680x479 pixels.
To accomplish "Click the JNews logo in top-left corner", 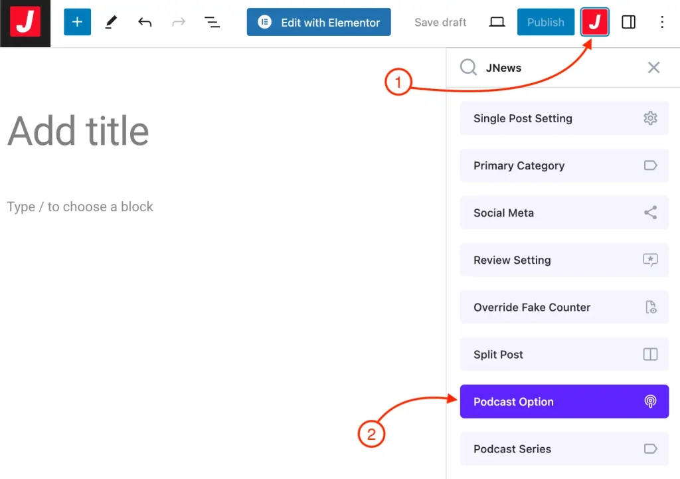I will [25, 23].
